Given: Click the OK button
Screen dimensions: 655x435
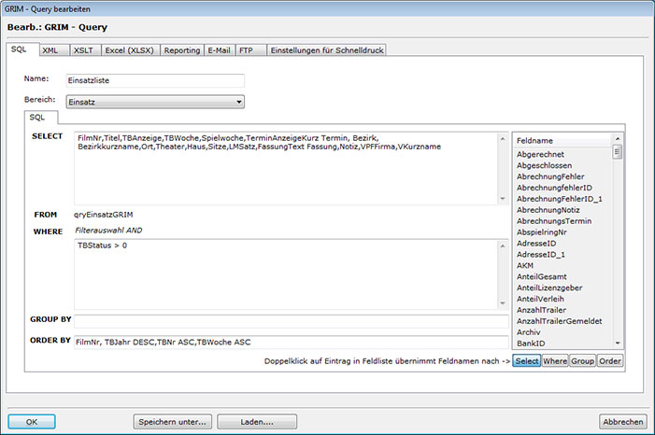Looking at the screenshot, I should 32,421.
